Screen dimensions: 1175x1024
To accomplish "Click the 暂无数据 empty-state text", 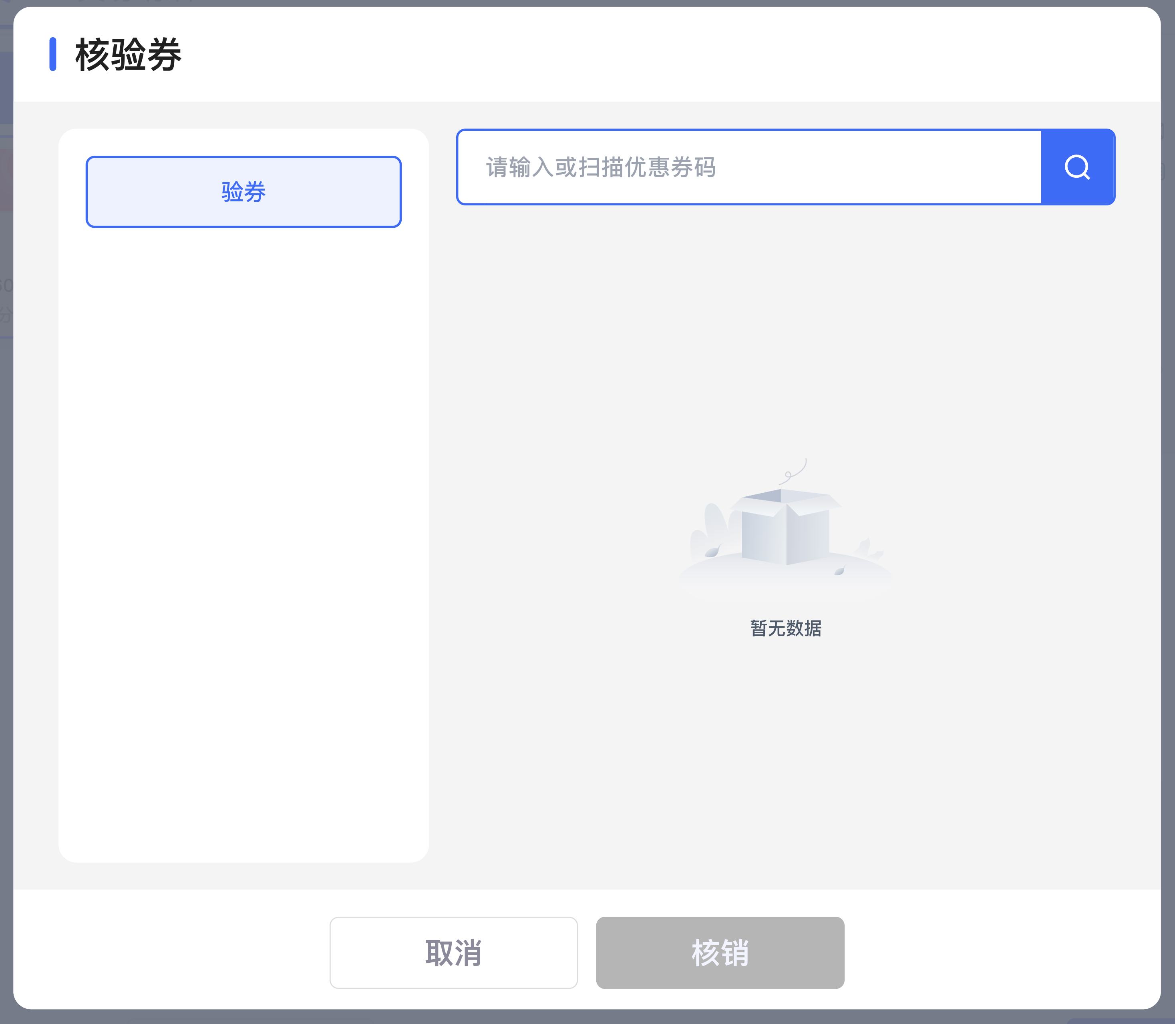I will coord(786,628).
